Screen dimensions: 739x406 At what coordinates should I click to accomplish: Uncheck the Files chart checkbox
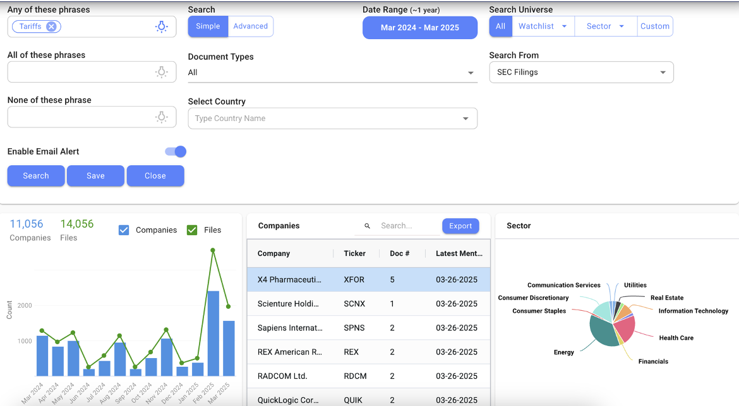[x=192, y=230]
